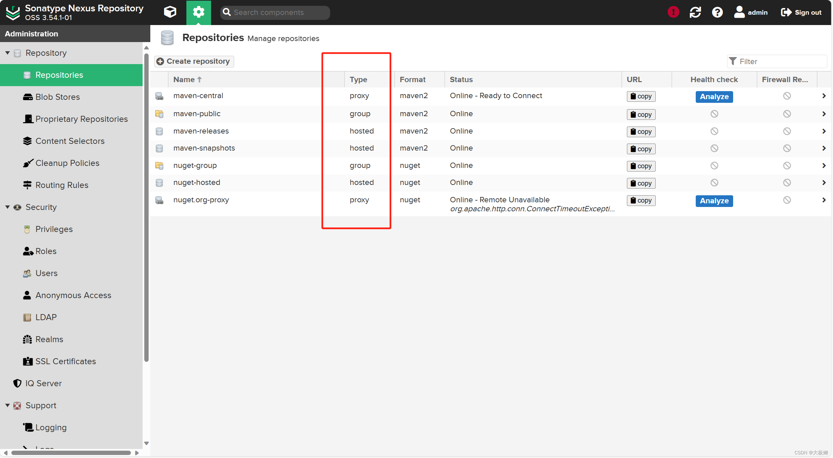Screen dimensions: 833x458
Task: Click maven-public group folder icon
Action: click(x=159, y=114)
